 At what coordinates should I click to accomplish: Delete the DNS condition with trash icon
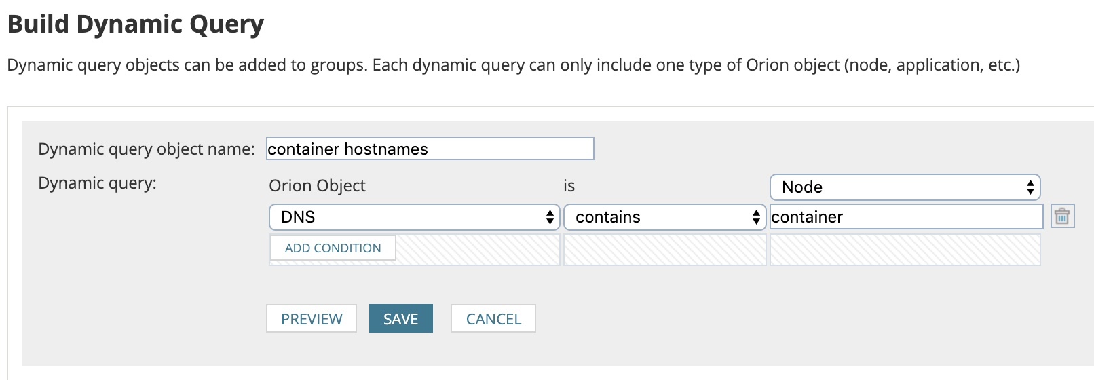1062,216
